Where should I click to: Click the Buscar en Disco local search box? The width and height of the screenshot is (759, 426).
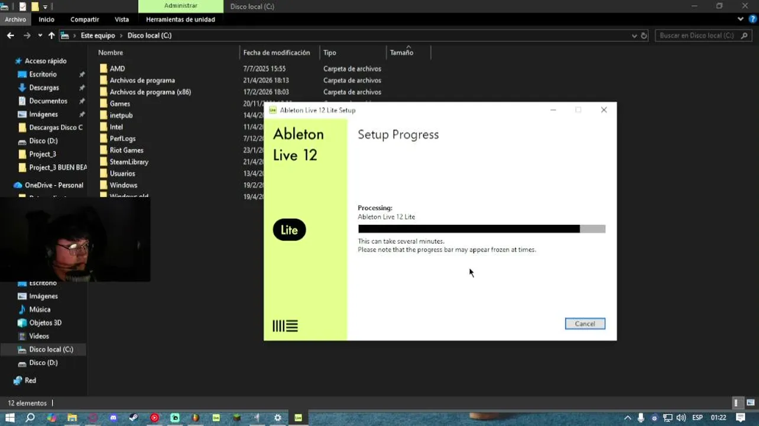coord(703,35)
